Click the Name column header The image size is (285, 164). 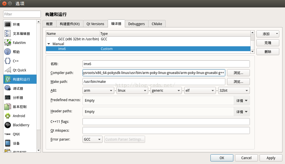pyautogui.click(x=73, y=33)
